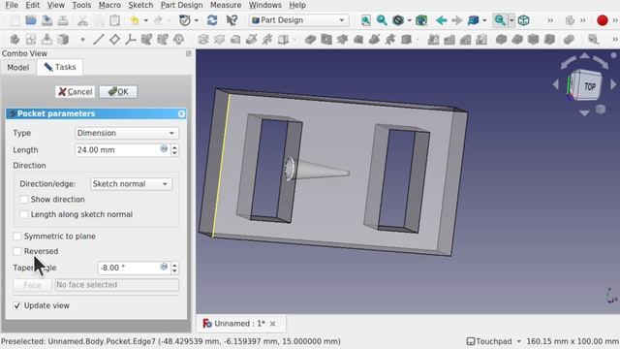Click the TOP face of navigation cube
Image resolution: width=620 pixels, height=349 pixels.
tap(590, 86)
